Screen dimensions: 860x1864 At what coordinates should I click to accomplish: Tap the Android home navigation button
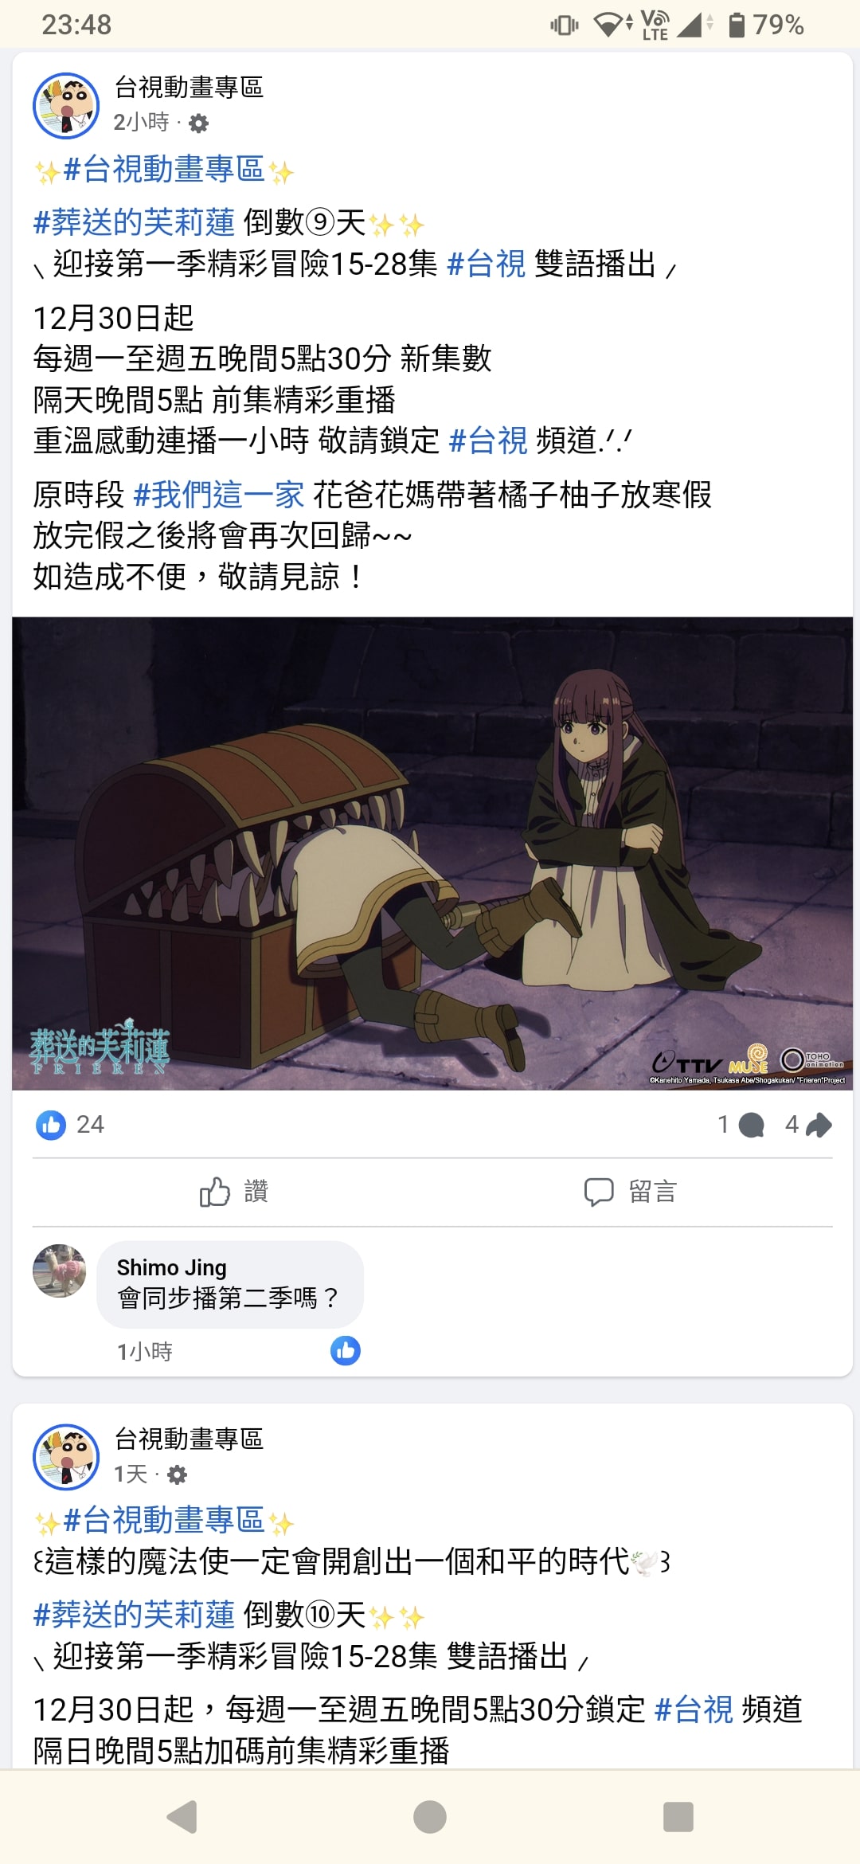click(x=430, y=1817)
